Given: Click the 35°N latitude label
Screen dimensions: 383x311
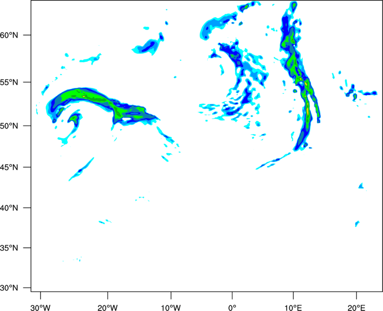Looking at the screenshot, I should [9, 248].
